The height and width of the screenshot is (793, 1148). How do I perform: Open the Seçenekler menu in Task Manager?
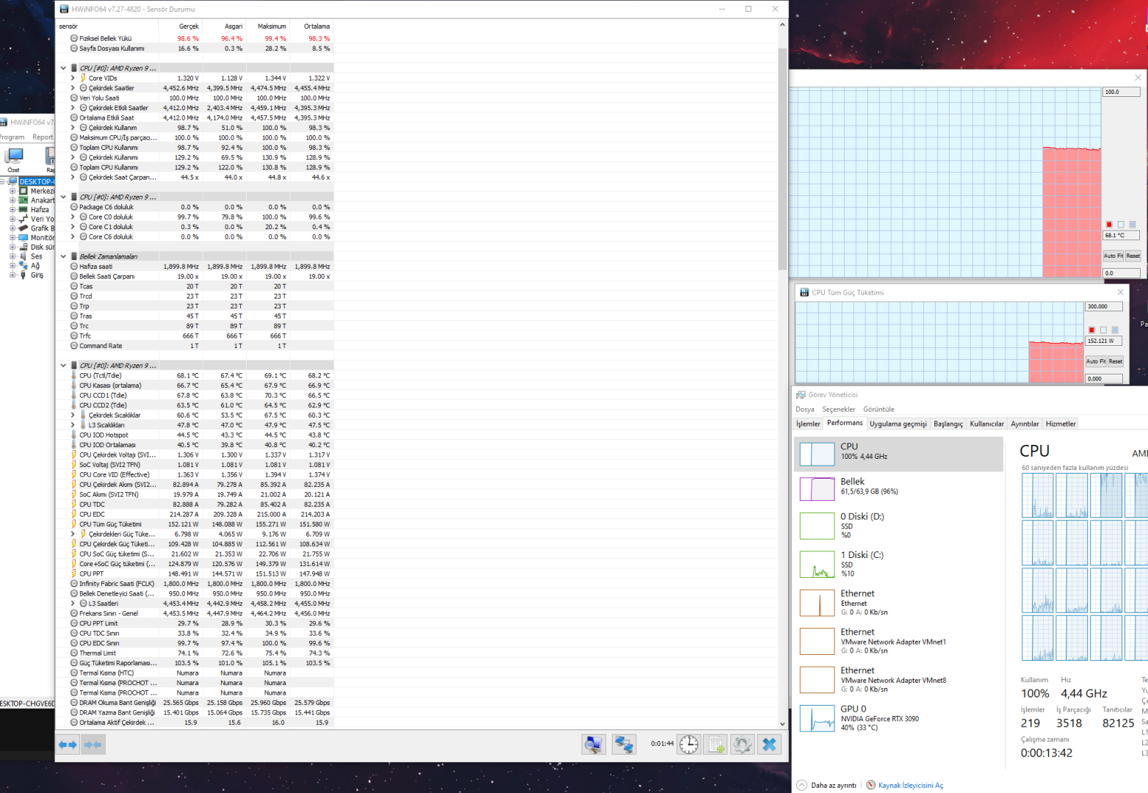tap(839, 409)
